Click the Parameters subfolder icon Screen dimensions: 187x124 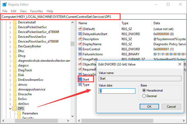coord(19,113)
